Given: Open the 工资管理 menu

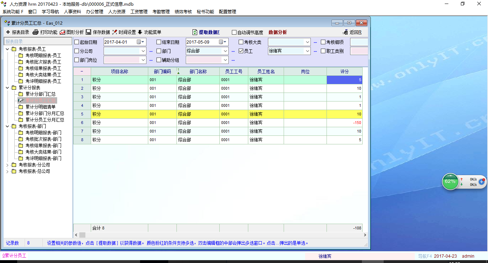Looking at the screenshot, I should click(139, 11).
